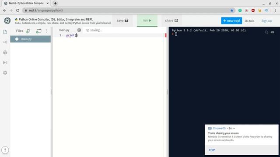Open a new browser tab
The width and height of the screenshot is (280, 157).
(x=56, y=3)
